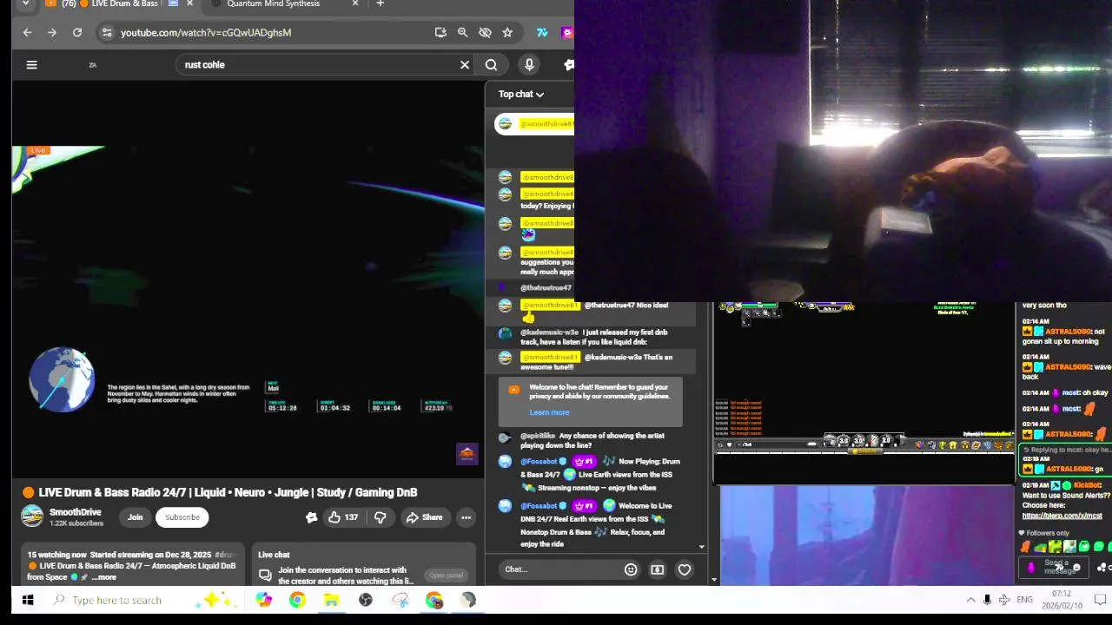1112x625 pixels.
Task: Send a heart reaction in chat
Action: (x=685, y=569)
